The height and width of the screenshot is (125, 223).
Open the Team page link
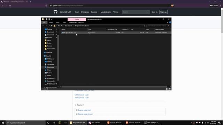click(77, 12)
